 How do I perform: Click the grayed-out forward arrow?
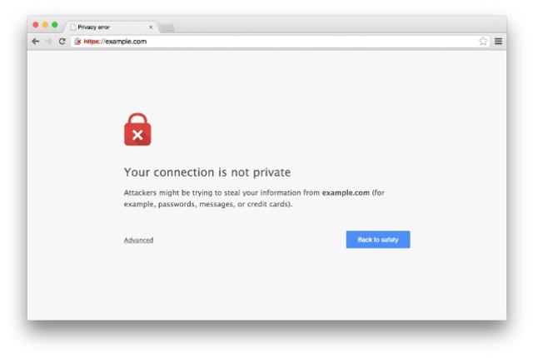48,42
